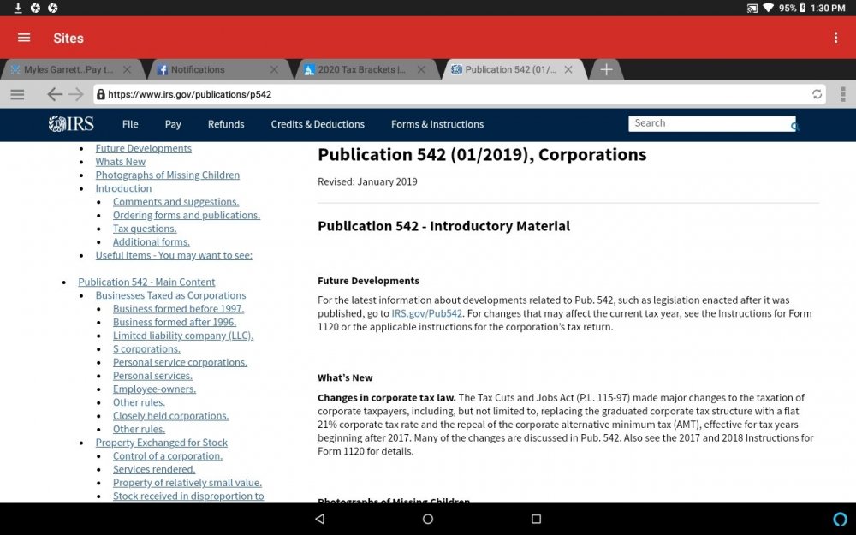Open Publication 542 - Main Content link
This screenshot has width=856, height=535.
tap(146, 282)
